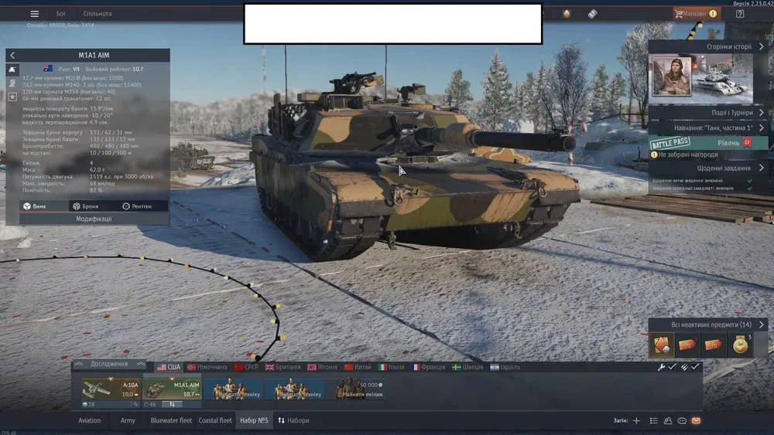Screen dimensions: 774x435
Task: Click the question mark help icon
Action: click(x=740, y=14)
